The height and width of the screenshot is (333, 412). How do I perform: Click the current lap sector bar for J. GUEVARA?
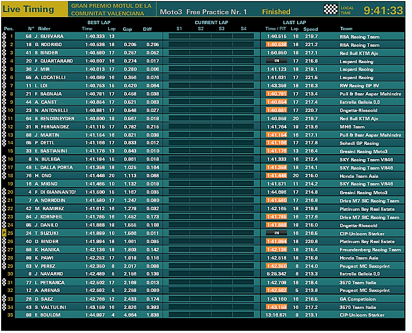tap(211, 36)
